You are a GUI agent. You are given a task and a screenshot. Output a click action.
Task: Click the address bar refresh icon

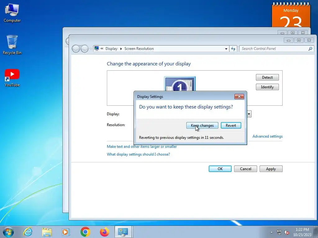233,49
